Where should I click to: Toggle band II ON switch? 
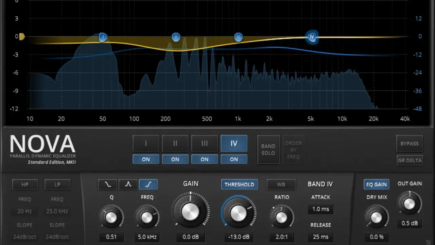coord(175,159)
